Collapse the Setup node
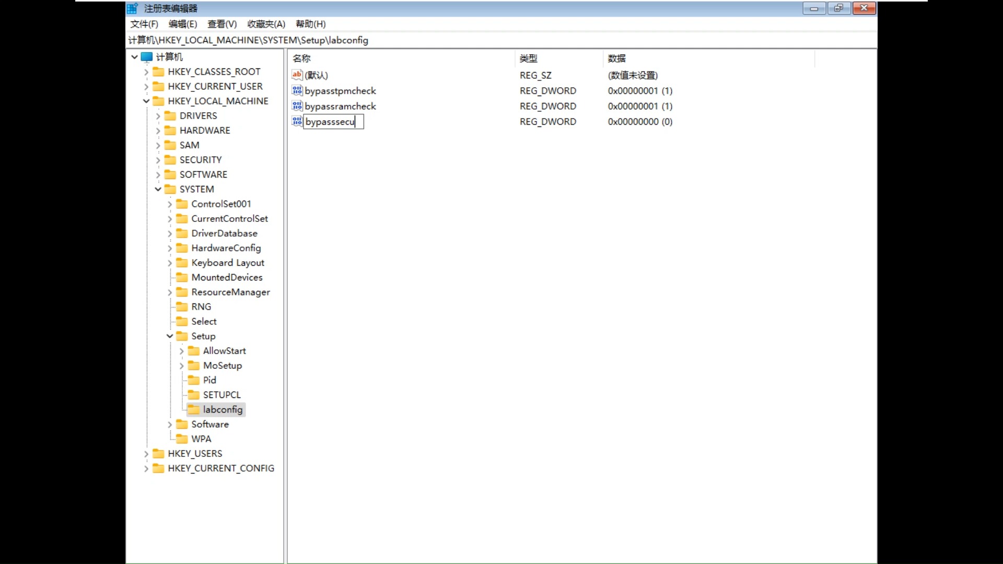Screen dimensions: 1003x564 click(169, 336)
